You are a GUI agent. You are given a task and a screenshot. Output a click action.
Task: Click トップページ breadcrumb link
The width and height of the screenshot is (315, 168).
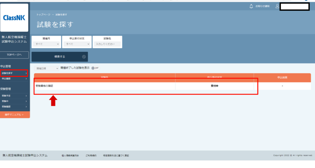tap(43, 15)
